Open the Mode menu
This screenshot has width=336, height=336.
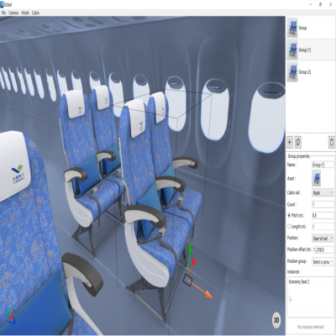(x=25, y=13)
